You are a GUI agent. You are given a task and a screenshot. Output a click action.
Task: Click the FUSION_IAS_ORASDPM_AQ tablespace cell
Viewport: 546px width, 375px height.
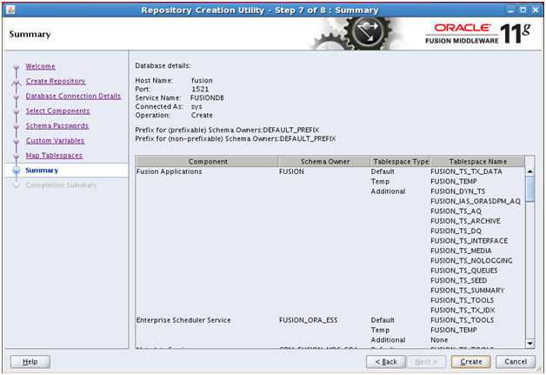tap(476, 201)
